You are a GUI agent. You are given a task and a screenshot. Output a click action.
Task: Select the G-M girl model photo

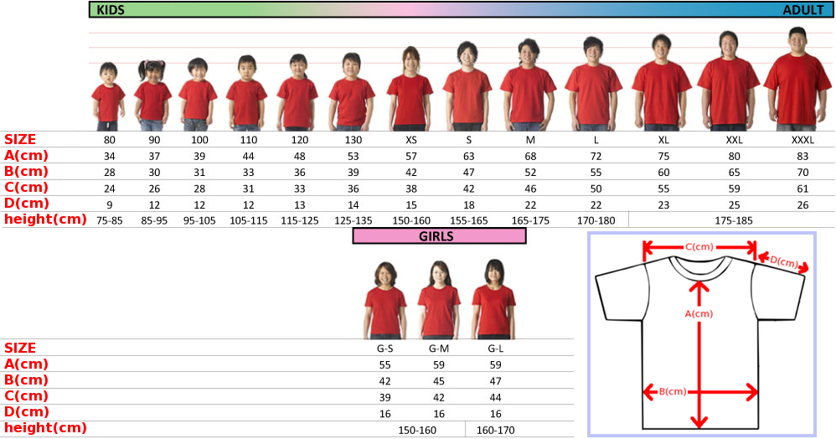[439, 300]
